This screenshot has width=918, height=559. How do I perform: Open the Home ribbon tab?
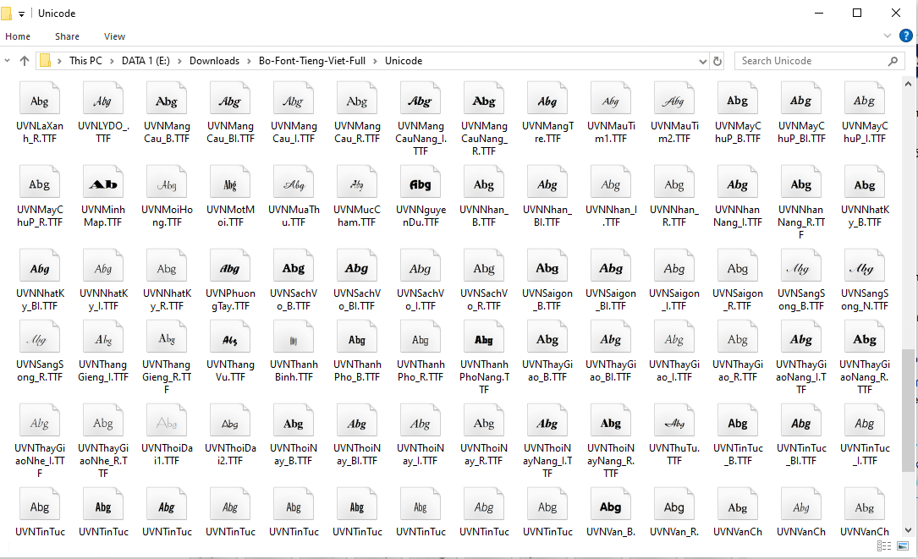point(18,36)
